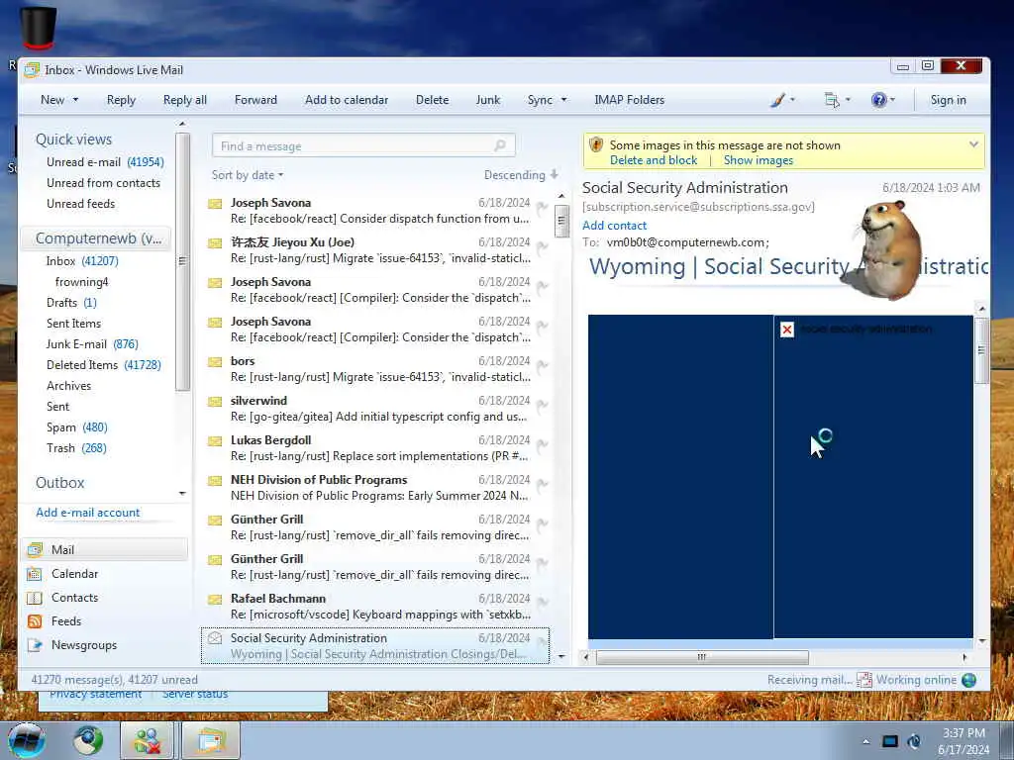Open Contacts via its book icon

(x=35, y=597)
